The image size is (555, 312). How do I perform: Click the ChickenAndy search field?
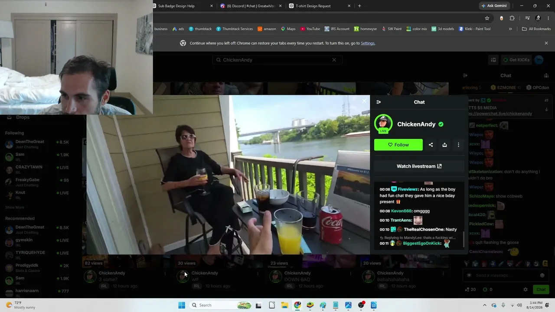point(277,60)
